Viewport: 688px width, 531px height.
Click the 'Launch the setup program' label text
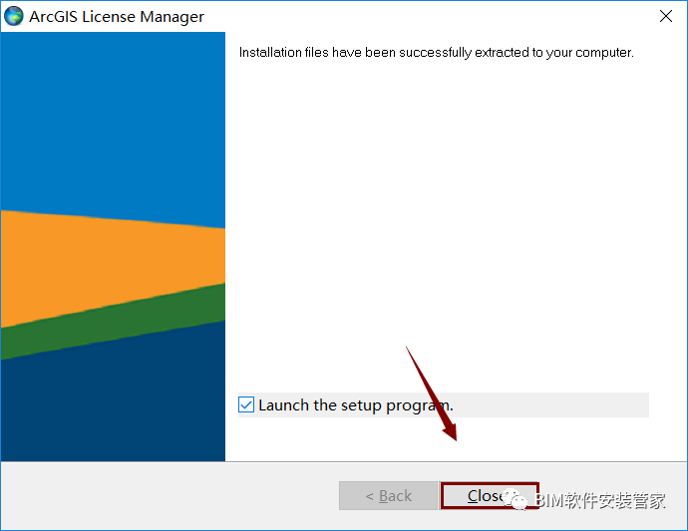coord(355,405)
